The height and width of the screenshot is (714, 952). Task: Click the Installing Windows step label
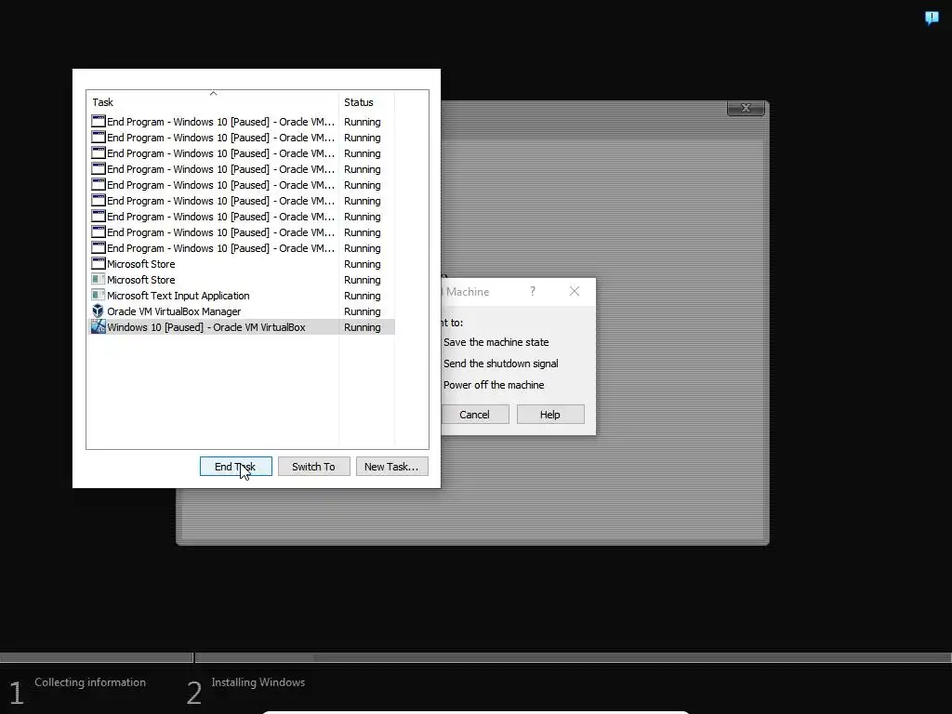tap(258, 681)
